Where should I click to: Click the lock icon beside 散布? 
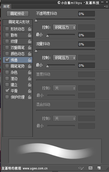[x=30, y=35]
